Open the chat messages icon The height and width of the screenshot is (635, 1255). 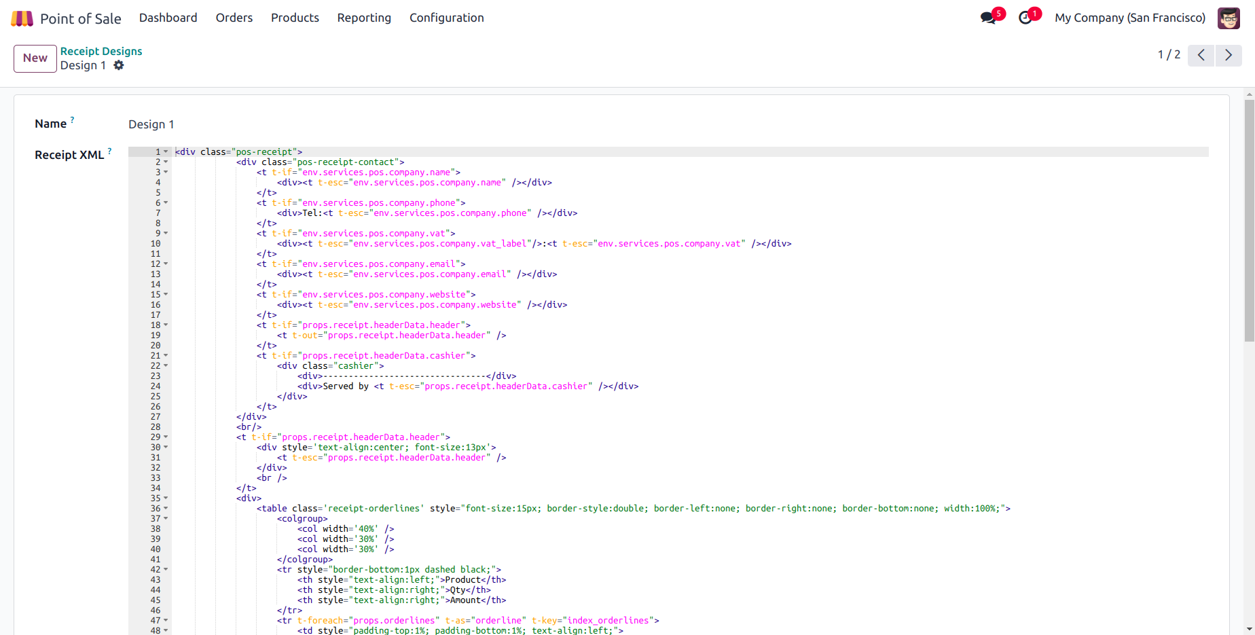988,18
